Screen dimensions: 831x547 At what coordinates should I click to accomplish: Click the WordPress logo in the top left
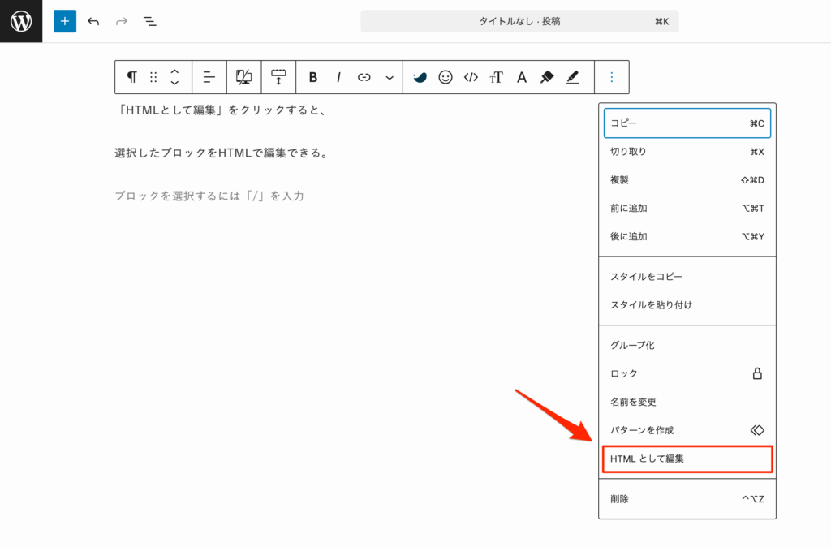(x=20, y=20)
